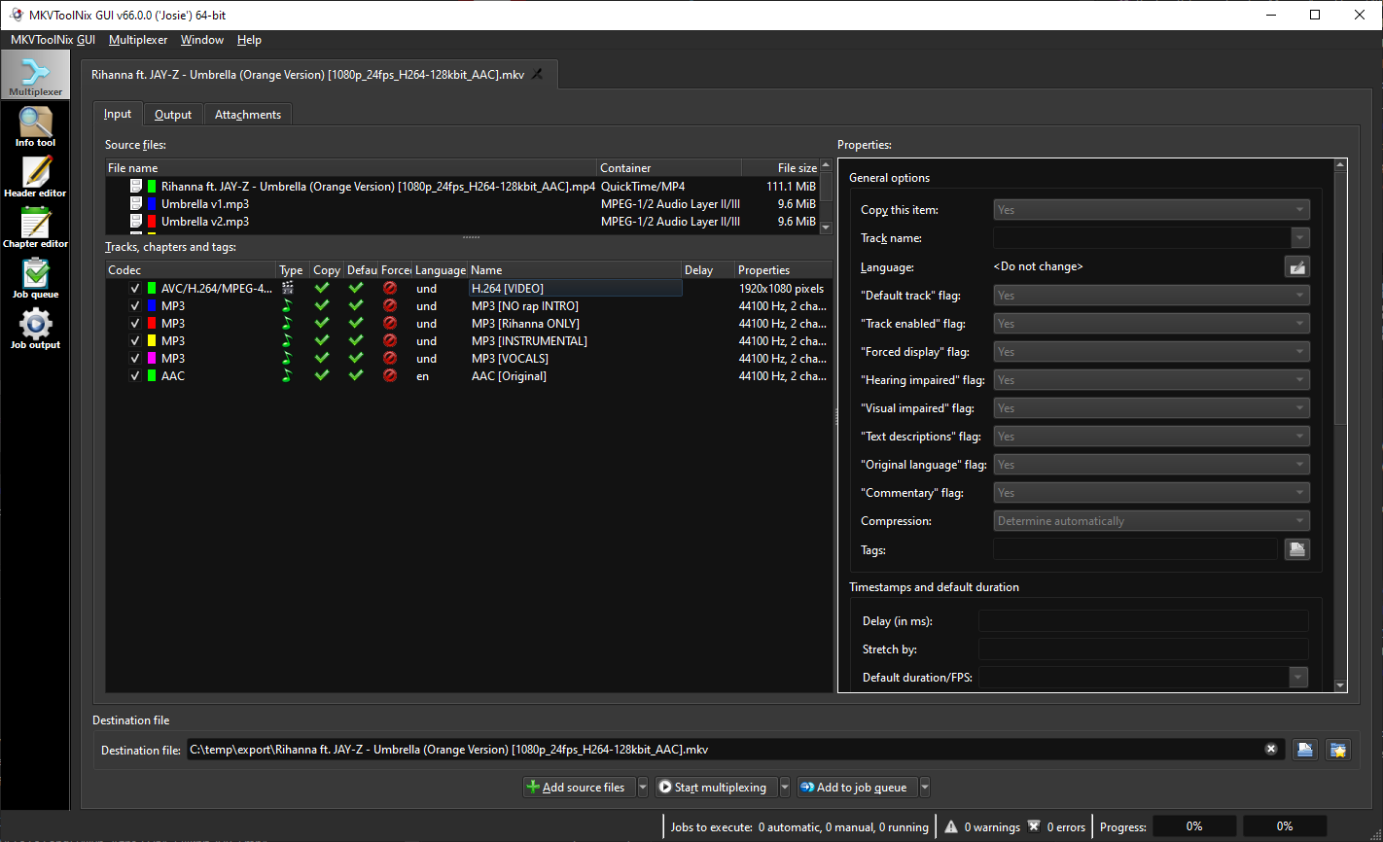This screenshot has height=842, width=1383.
Task: Expand the Start multiplexing arrow menu
Action: point(784,787)
